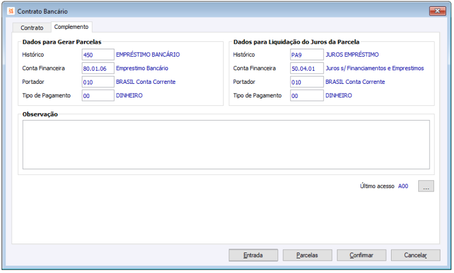
Task: Open the Parcelas button
Action: pyautogui.click(x=307, y=255)
